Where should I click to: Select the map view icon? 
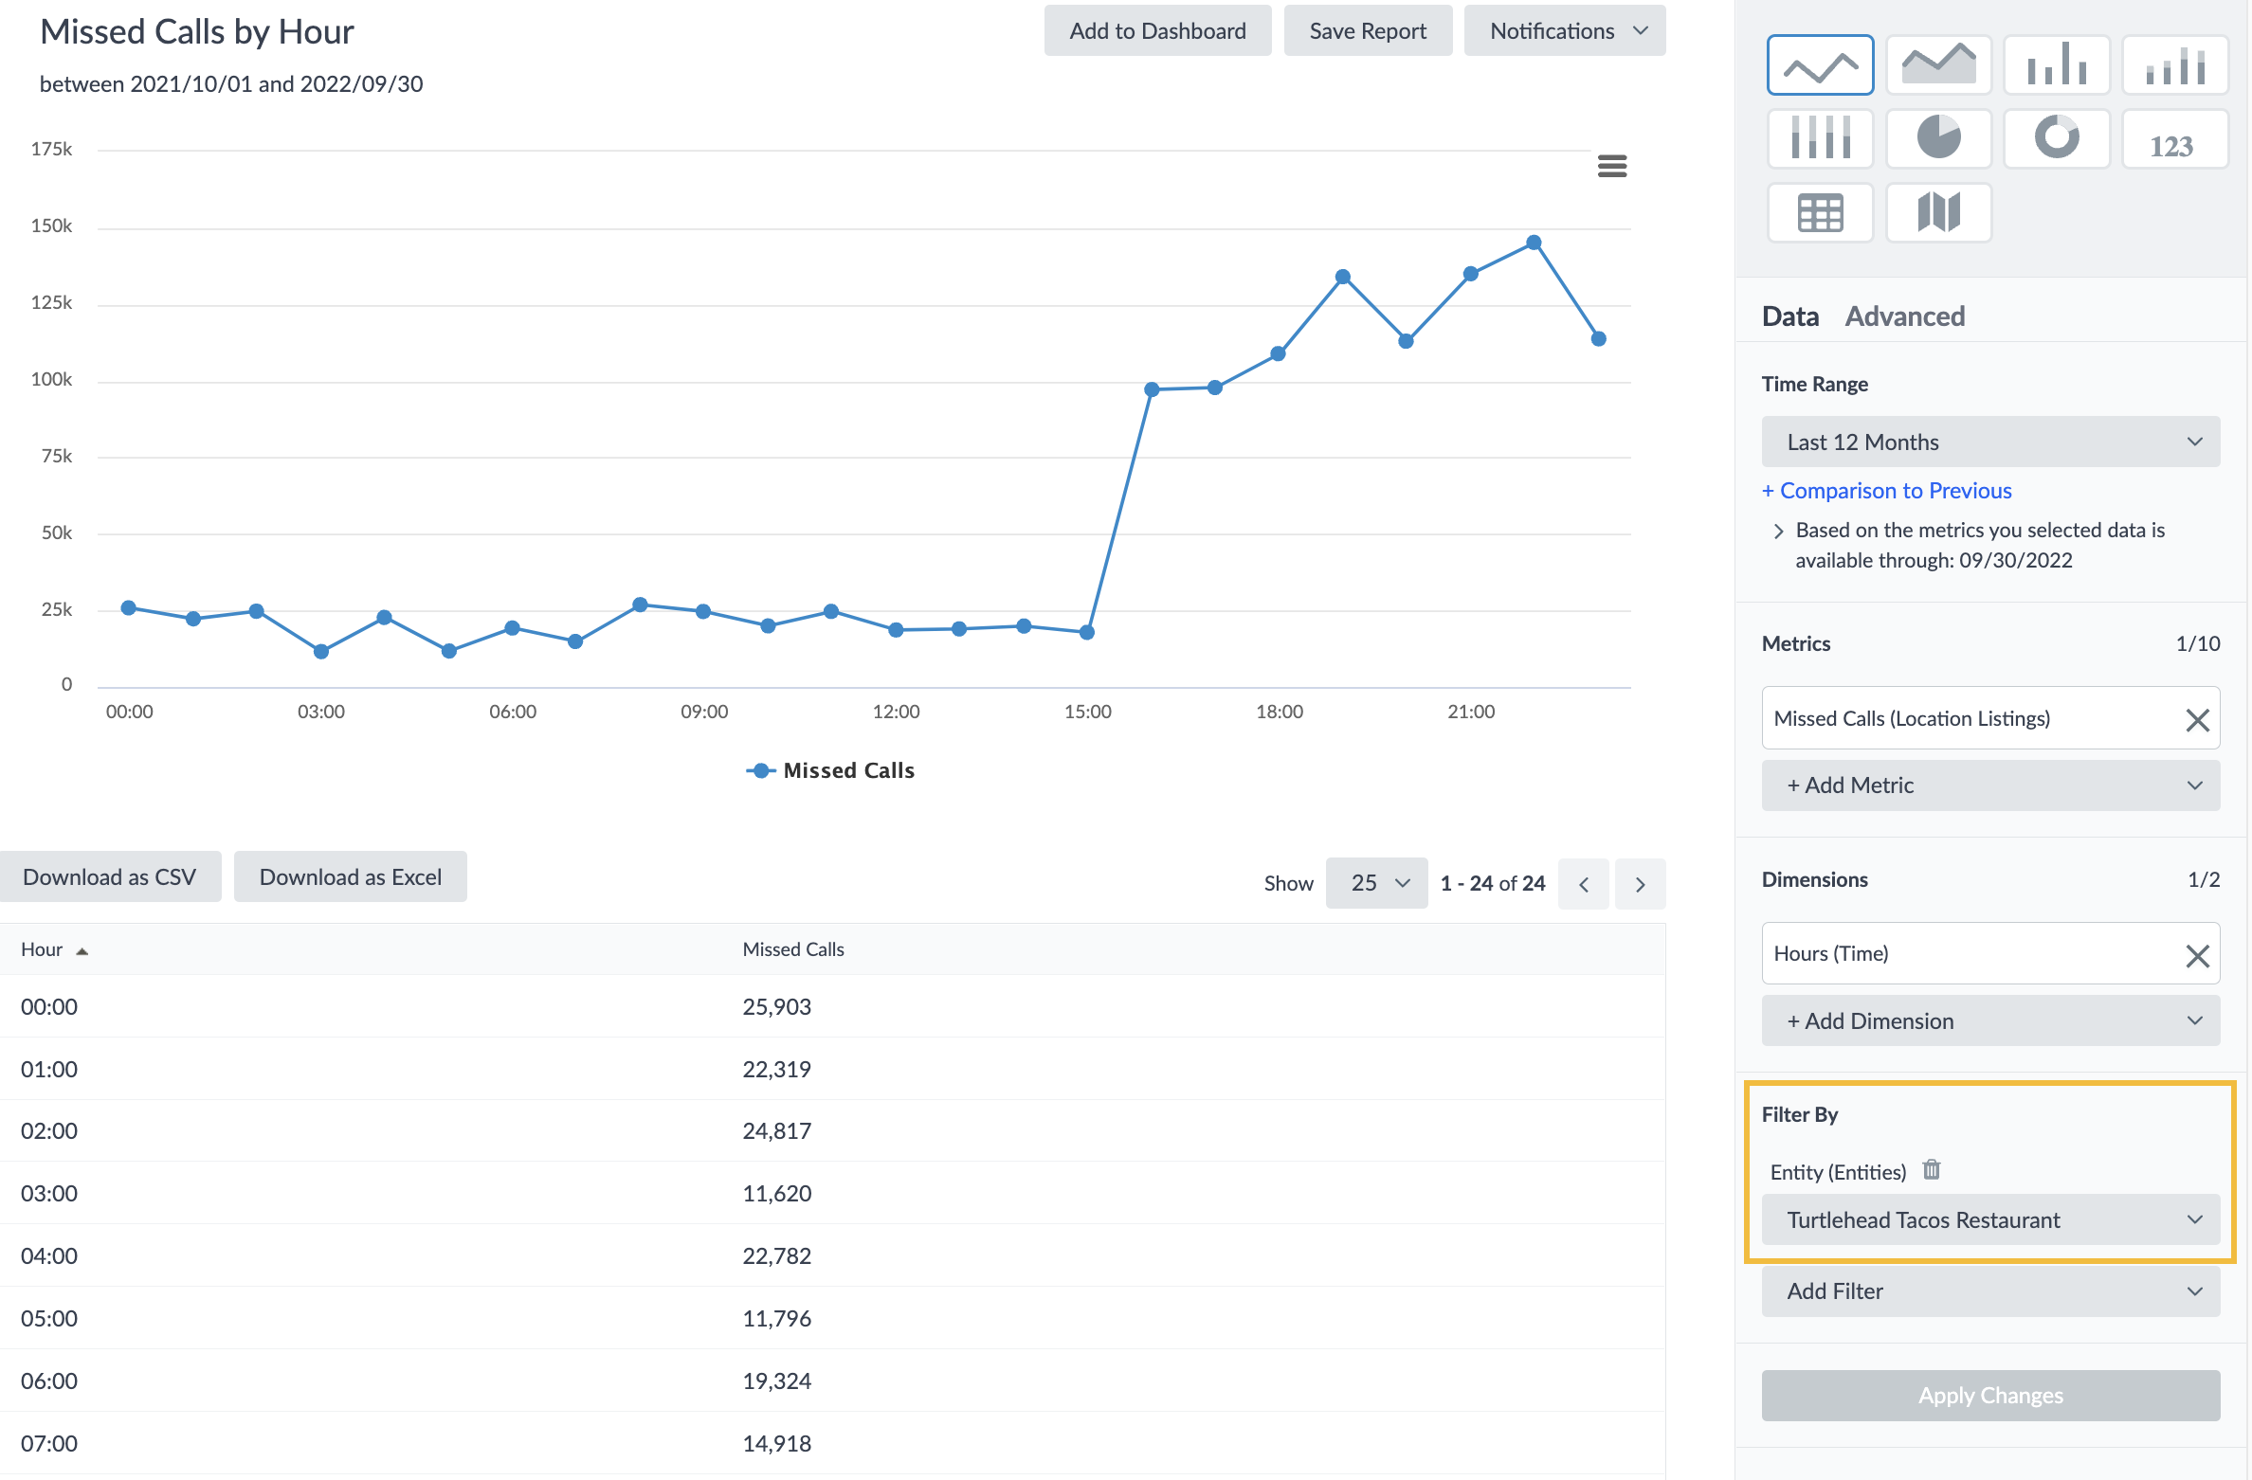pos(1938,213)
